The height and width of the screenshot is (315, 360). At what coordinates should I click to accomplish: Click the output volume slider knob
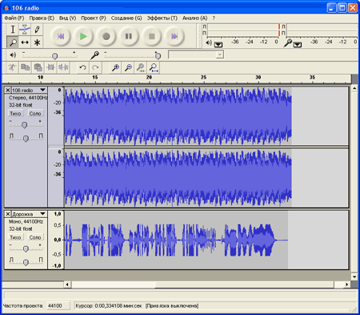(54, 56)
